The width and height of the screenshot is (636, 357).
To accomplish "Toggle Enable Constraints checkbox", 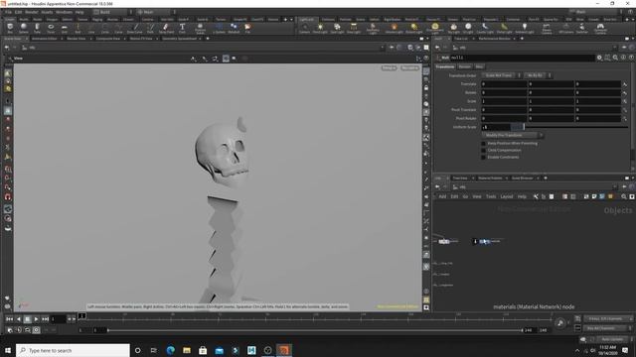I will 483,157.
